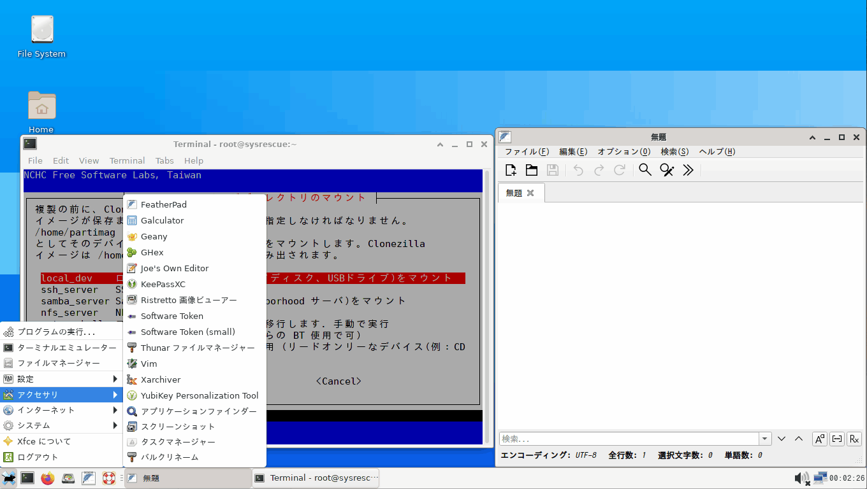
Task: Expand the toolbar overflow chevron
Action: coord(688,170)
